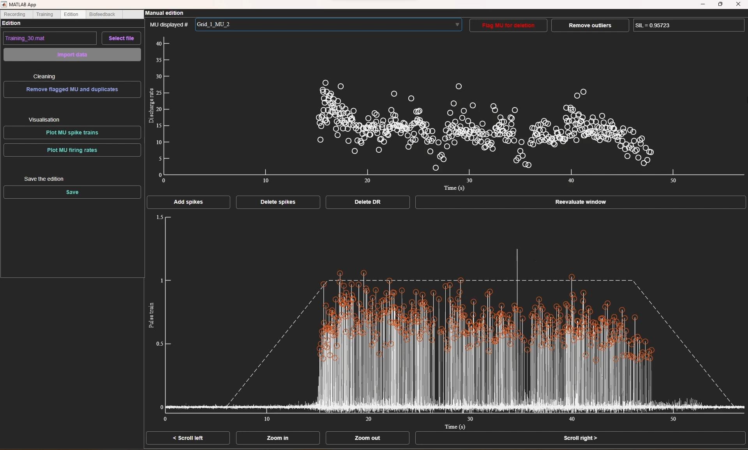Click the Import data button
Screen dimensions: 748x450
(72, 55)
